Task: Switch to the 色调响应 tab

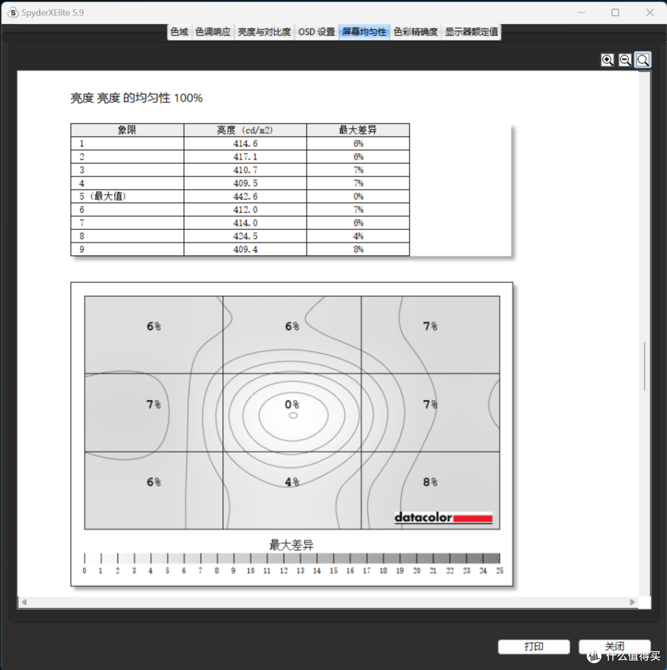Action: 213,31
